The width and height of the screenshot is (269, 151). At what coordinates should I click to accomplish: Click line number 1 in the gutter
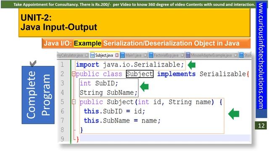click(x=62, y=65)
